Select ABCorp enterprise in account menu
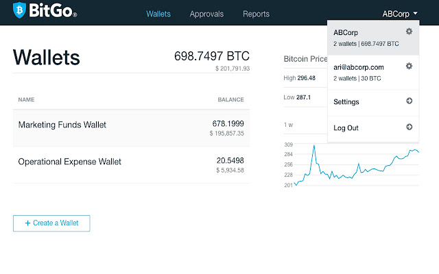 click(373, 38)
